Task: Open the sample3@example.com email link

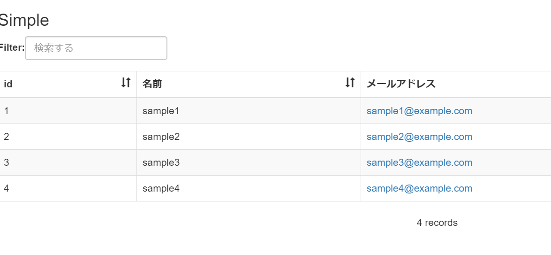Action: pos(419,162)
